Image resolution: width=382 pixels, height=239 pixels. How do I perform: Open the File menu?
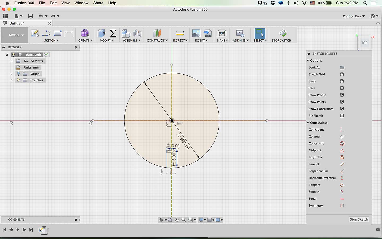point(42,3)
